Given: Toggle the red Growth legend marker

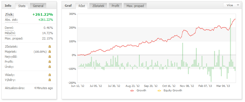Looking at the screenshot, I should [132, 91].
